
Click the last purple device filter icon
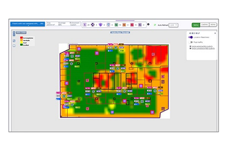tap(140, 25)
